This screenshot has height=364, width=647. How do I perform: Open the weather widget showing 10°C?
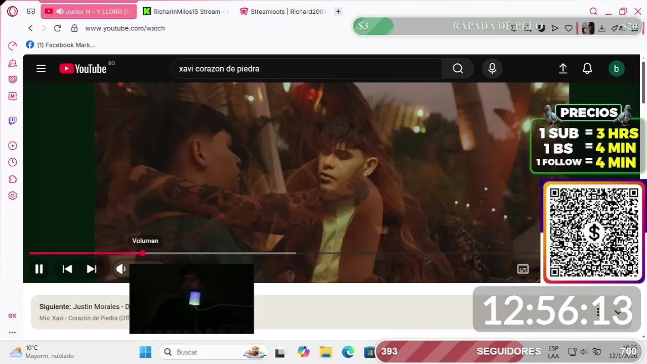click(43, 352)
